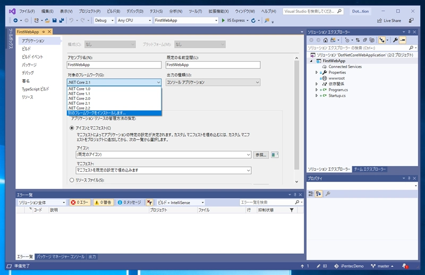Click the collapse all icon in Solution Explorer
Image resolution: width=425 pixels, height=275 pixels.
365,40
